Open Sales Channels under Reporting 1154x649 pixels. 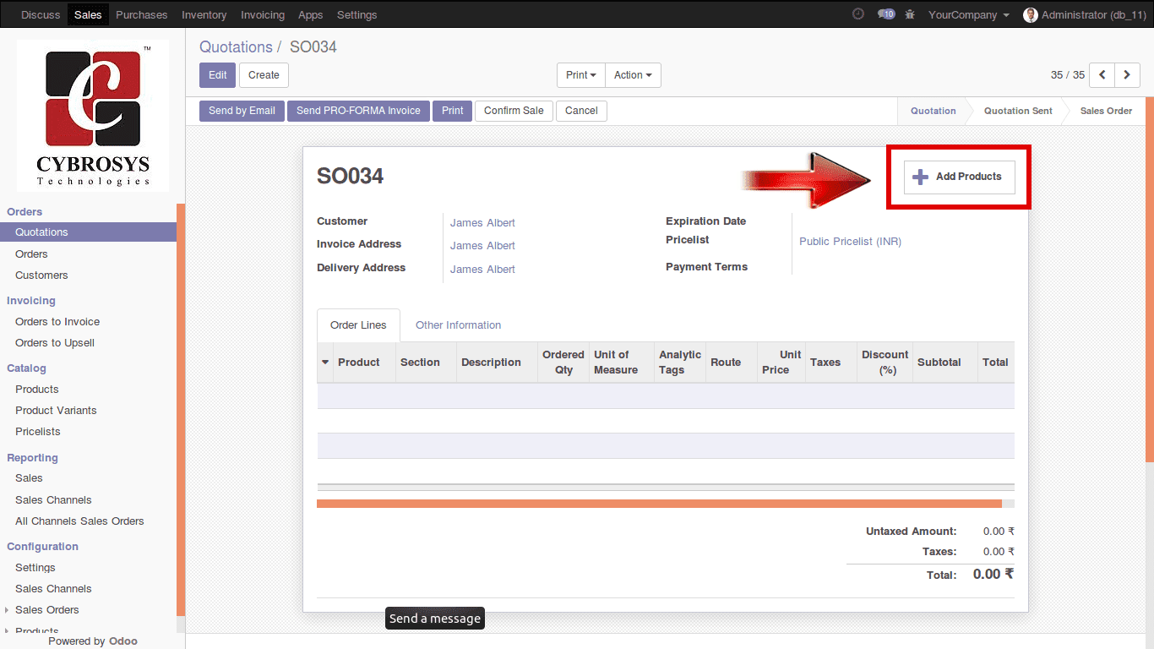(x=53, y=500)
